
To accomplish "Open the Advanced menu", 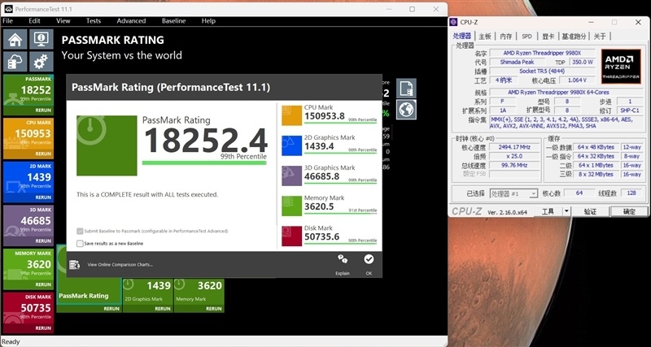I will tap(131, 20).
